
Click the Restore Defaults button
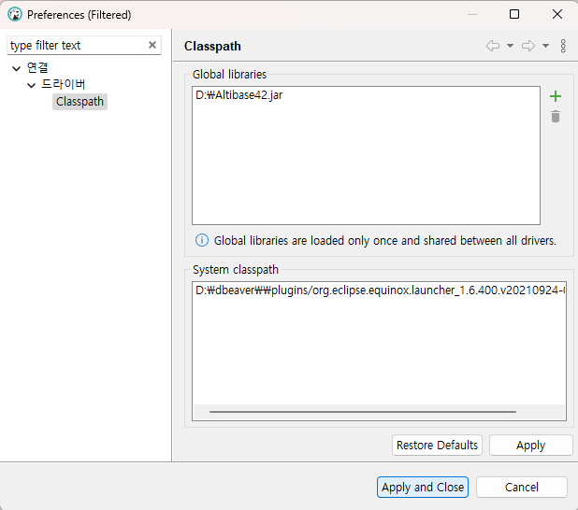(437, 445)
